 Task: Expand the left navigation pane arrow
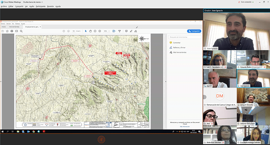click(x=1, y=81)
